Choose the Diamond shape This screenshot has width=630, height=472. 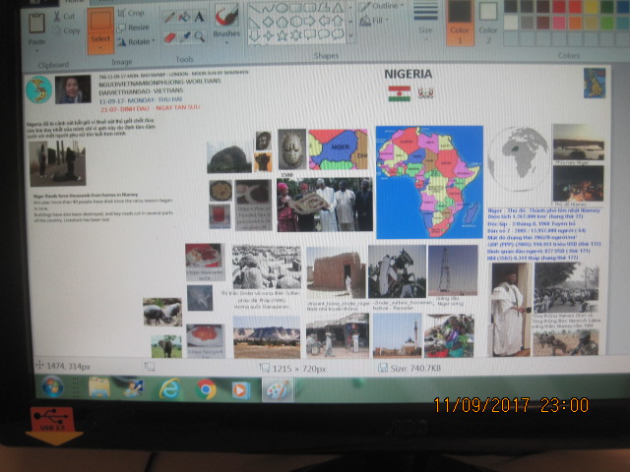click(268, 22)
